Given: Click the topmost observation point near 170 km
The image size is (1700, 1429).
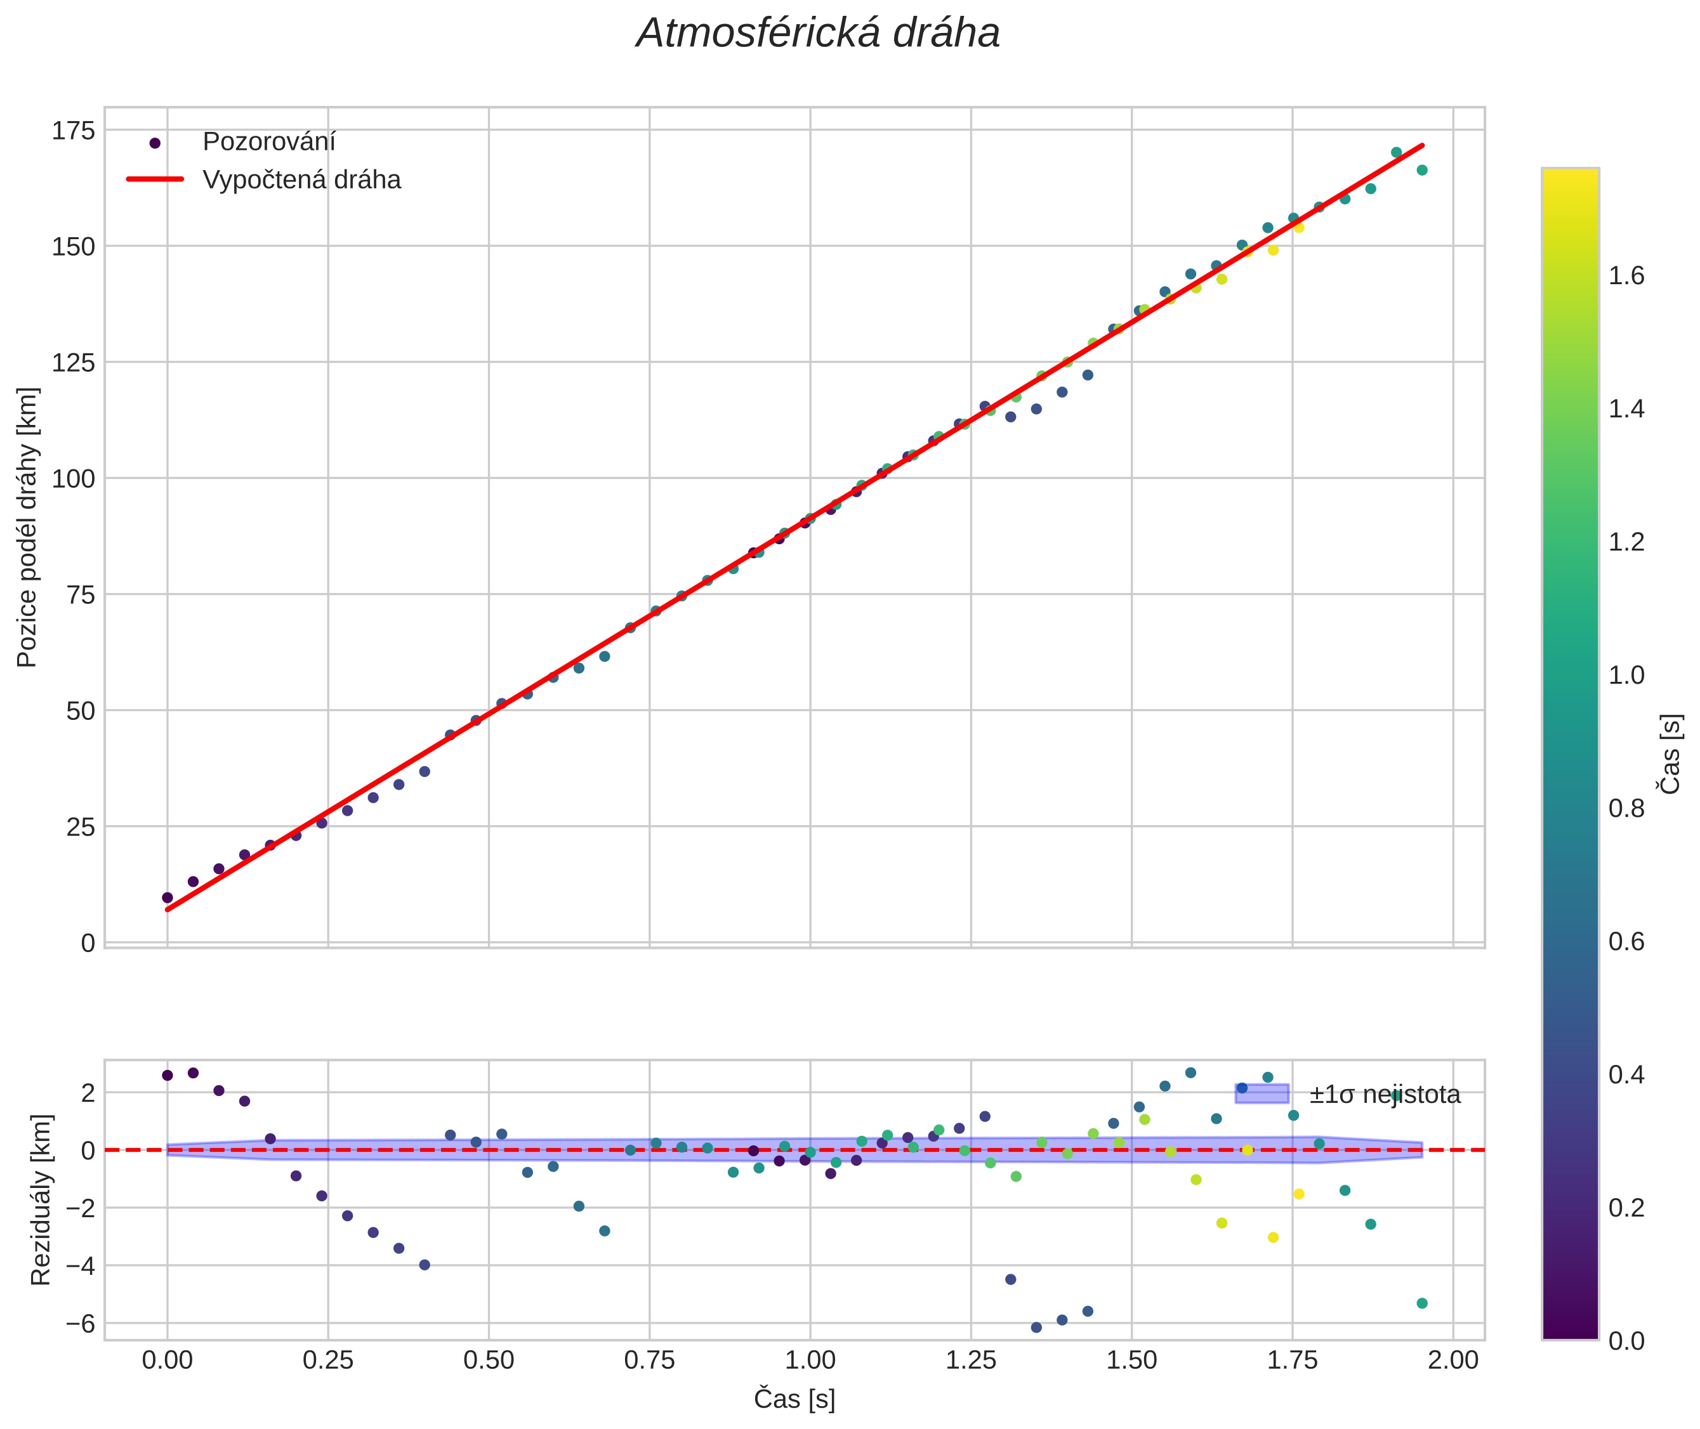Looking at the screenshot, I should [1396, 152].
